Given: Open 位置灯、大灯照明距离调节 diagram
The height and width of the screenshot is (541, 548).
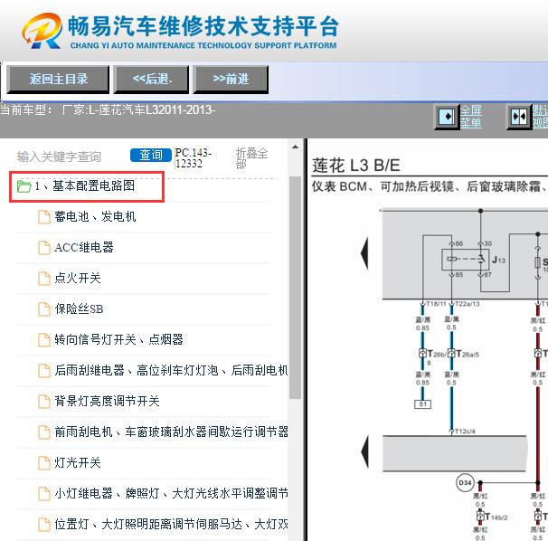Looking at the screenshot, I should click(171, 524).
